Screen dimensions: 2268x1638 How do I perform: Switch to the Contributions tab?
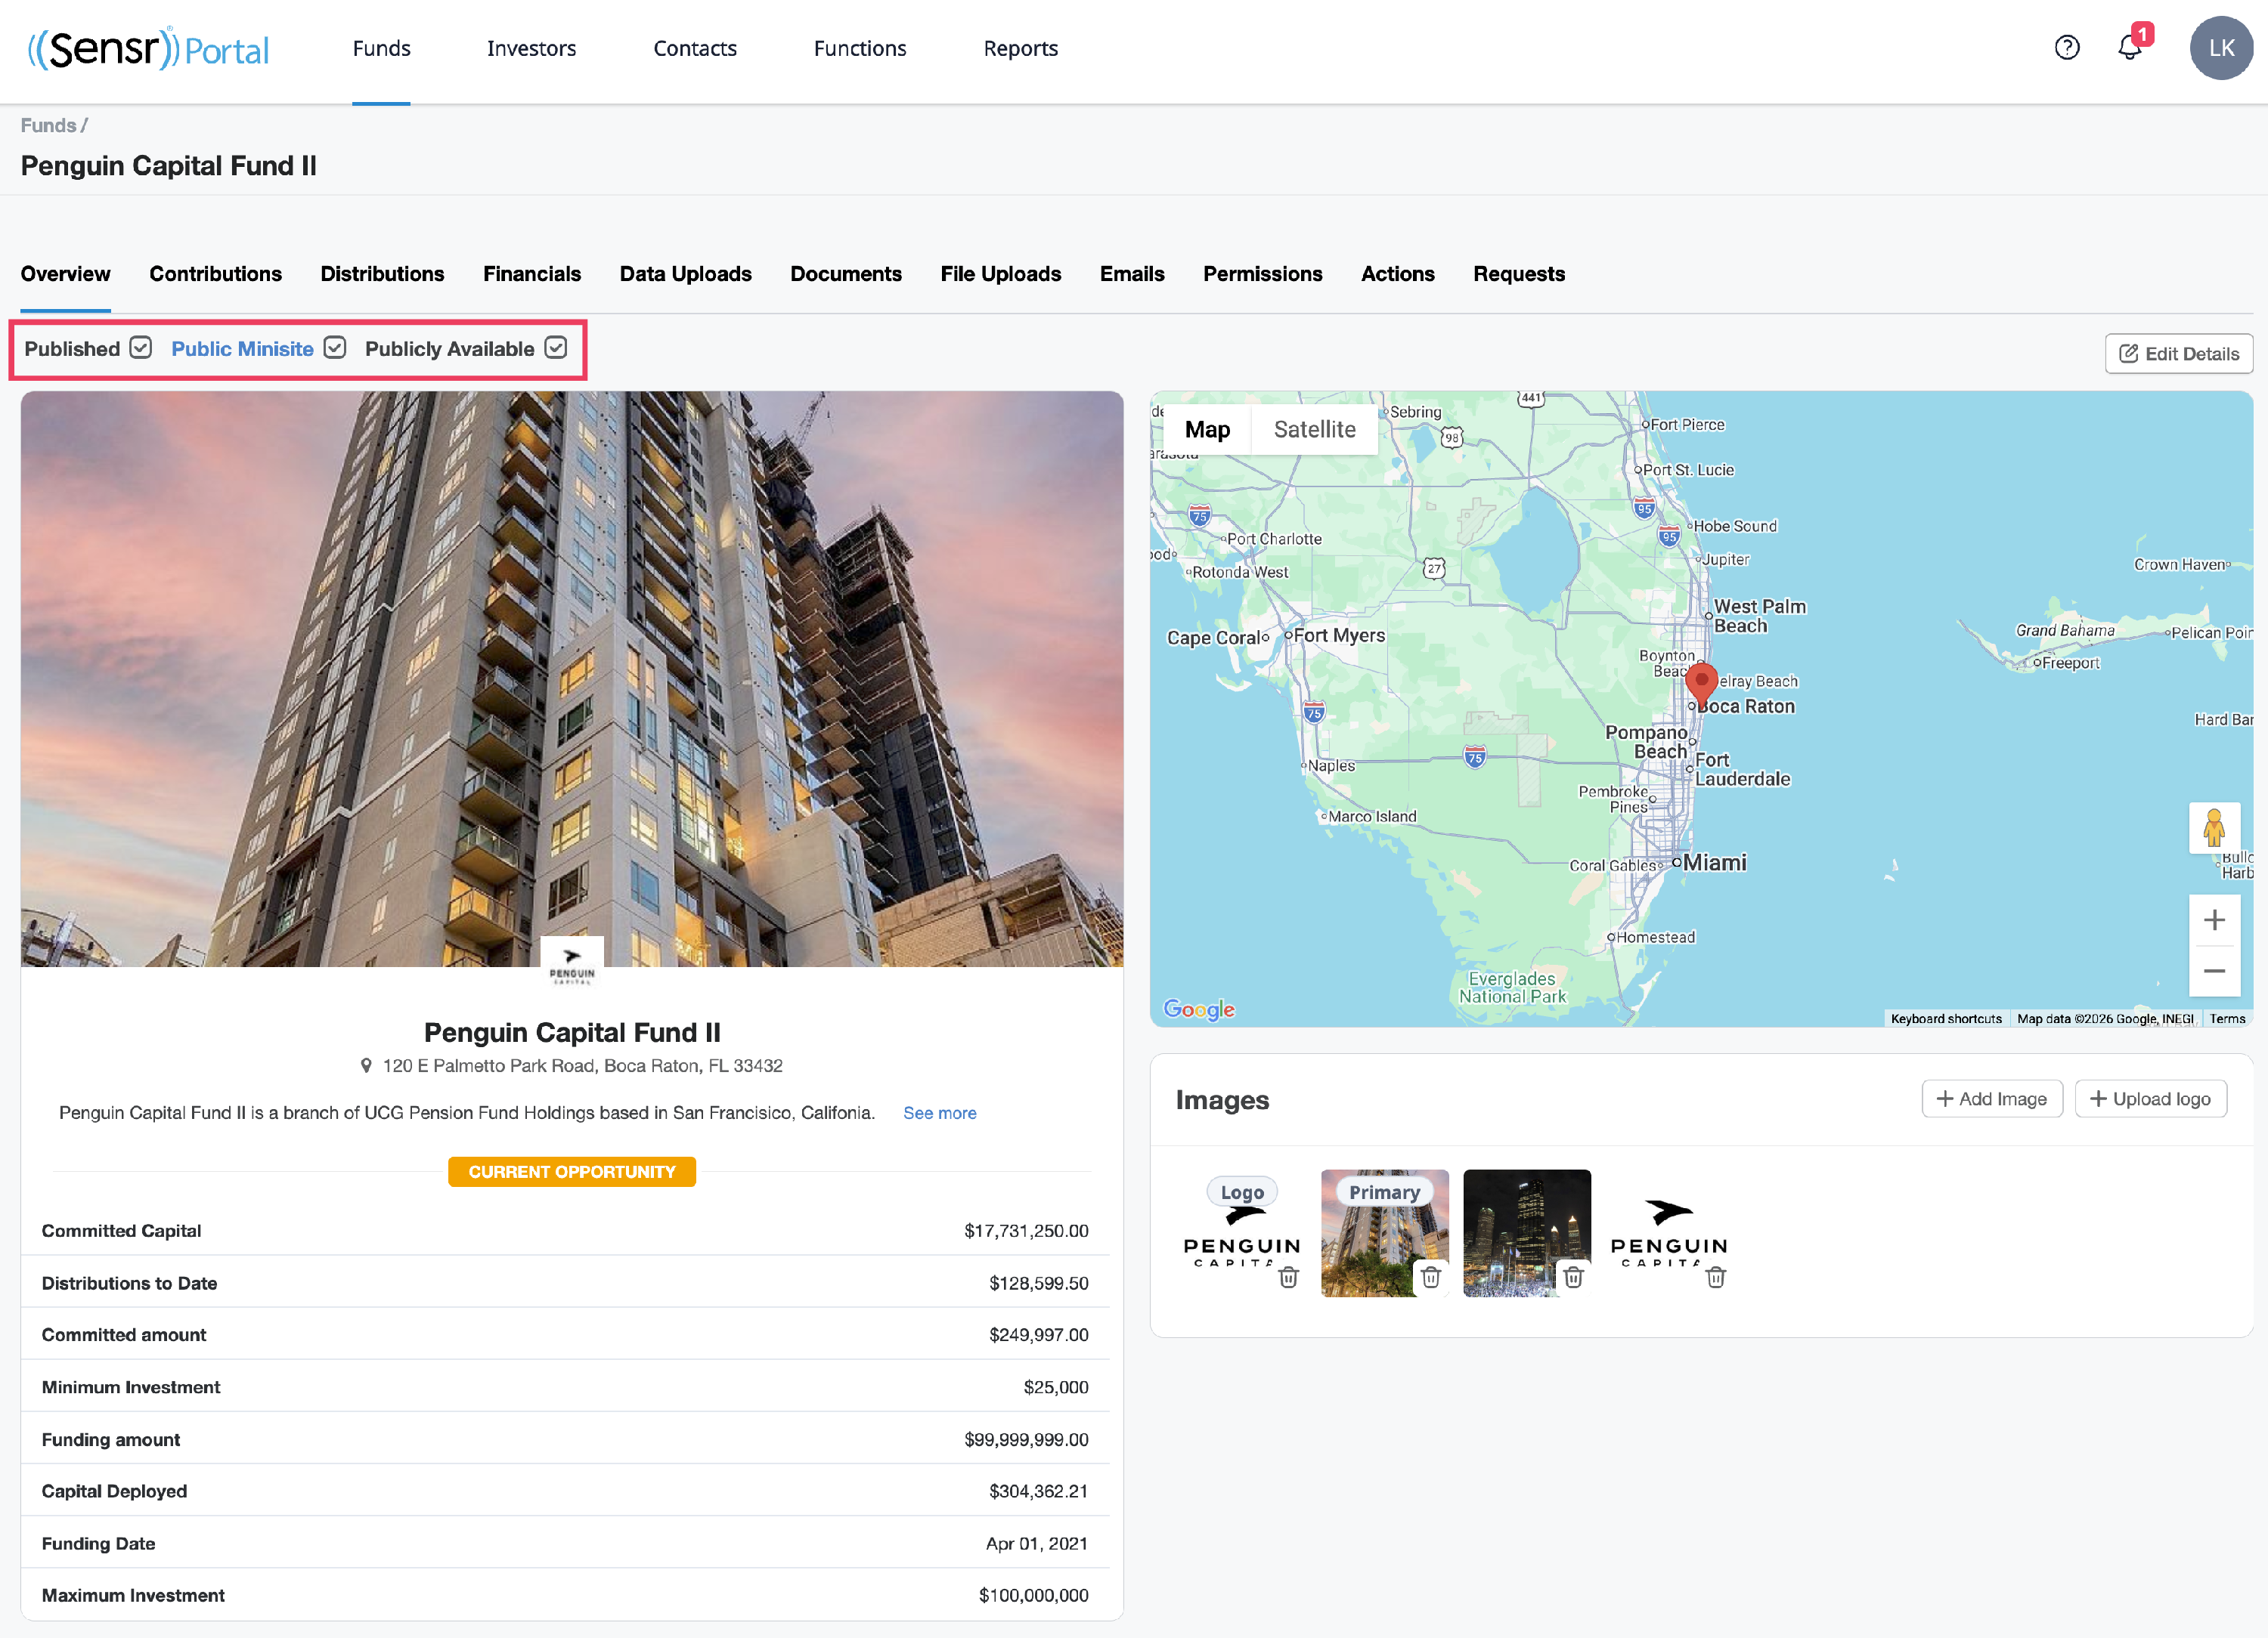click(215, 274)
